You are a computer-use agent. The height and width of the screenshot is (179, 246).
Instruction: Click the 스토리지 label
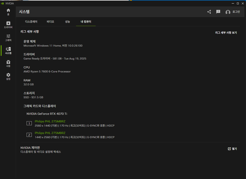coord(29,93)
